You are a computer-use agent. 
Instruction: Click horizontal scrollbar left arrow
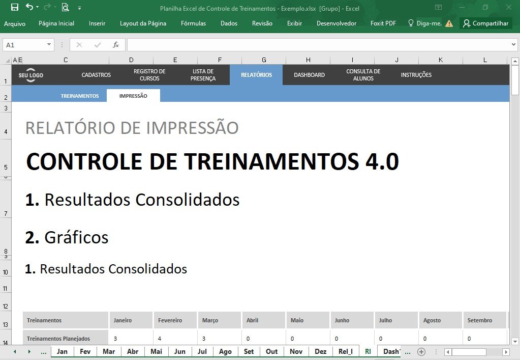tap(448, 352)
